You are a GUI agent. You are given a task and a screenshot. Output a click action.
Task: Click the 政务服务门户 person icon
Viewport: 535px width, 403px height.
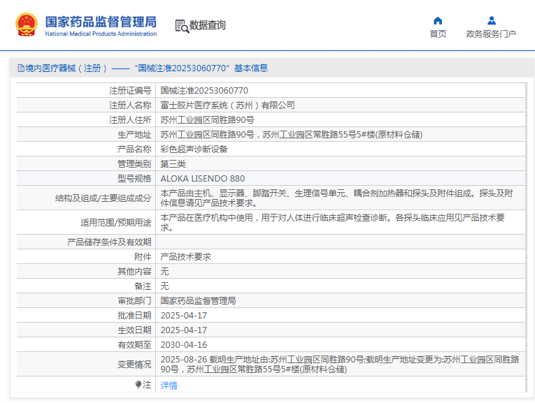click(491, 20)
